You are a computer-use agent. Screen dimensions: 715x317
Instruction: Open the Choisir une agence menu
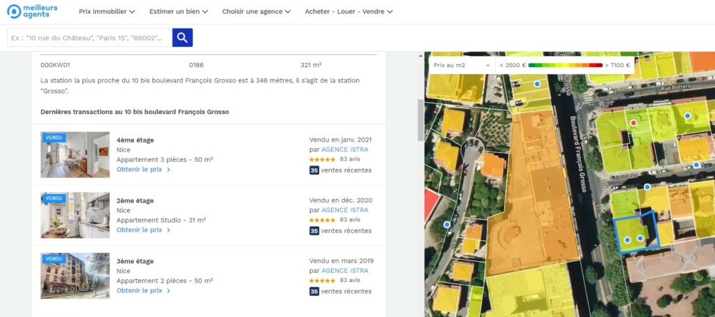coord(256,12)
